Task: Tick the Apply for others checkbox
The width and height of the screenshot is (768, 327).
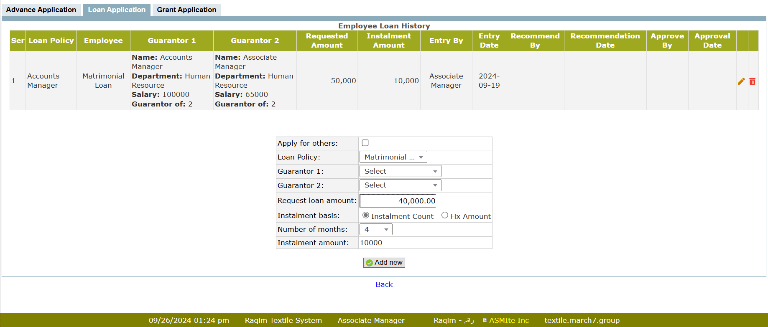Action: click(365, 143)
